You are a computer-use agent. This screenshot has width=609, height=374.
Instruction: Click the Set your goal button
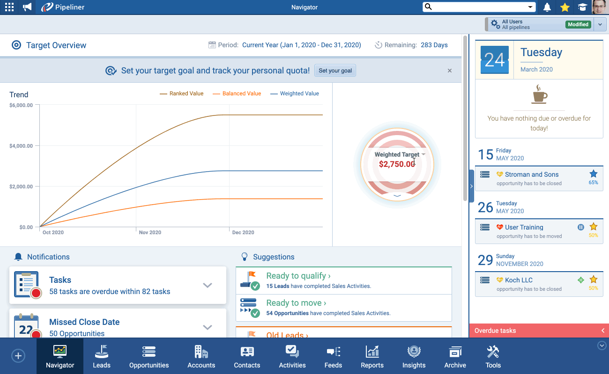tap(335, 71)
